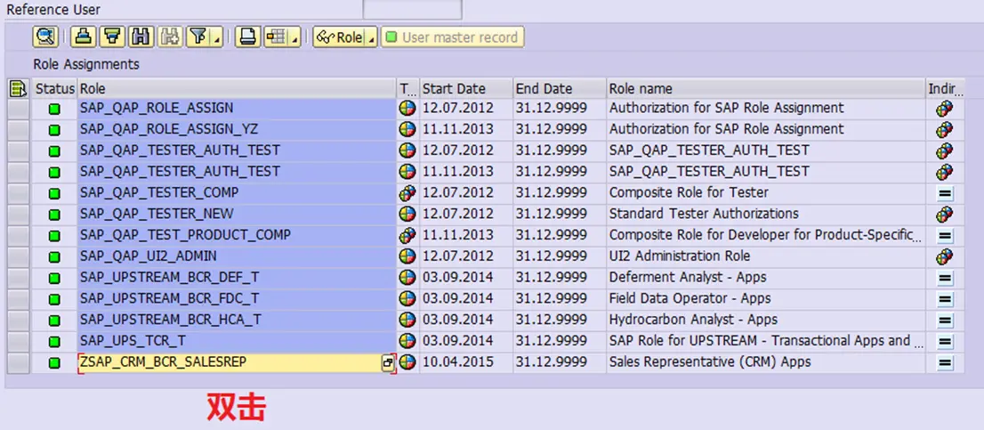
Task: Sort role list in ascending order
Action: 82,37
